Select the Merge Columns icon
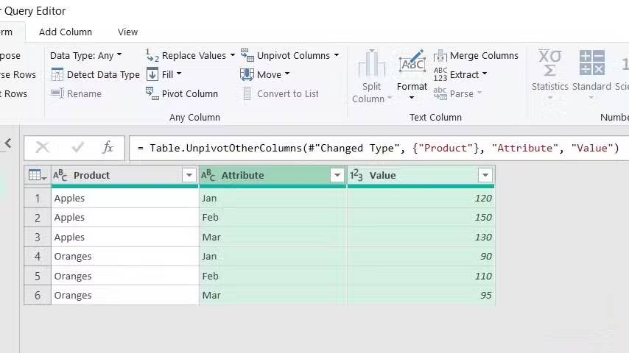Image resolution: width=629 pixels, height=353 pixels. [440, 56]
